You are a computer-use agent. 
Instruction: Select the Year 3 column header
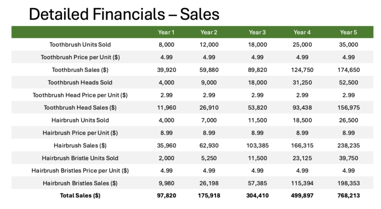tap(257, 32)
